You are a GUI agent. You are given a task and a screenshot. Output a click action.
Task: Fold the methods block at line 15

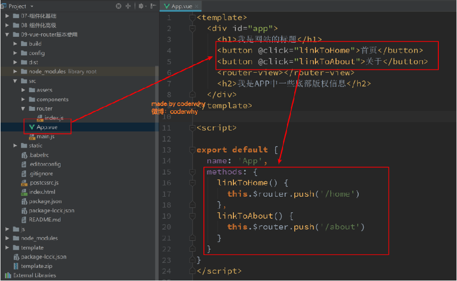click(x=192, y=172)
